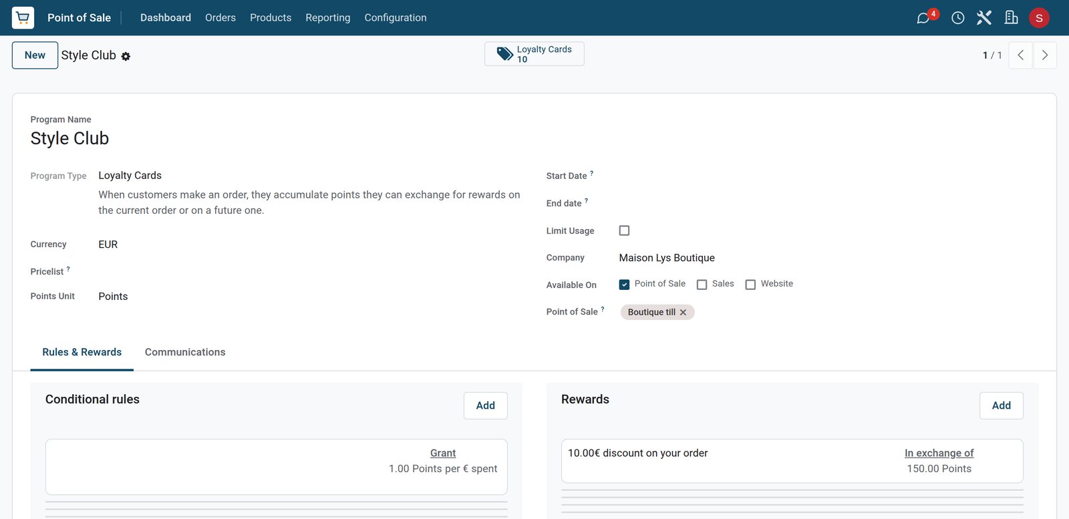The height and width of the screenshot is (519, 1069).
Task: Click the Loyalty Cards tag icon
Action: pyautogui.click(x=505, y=53)
